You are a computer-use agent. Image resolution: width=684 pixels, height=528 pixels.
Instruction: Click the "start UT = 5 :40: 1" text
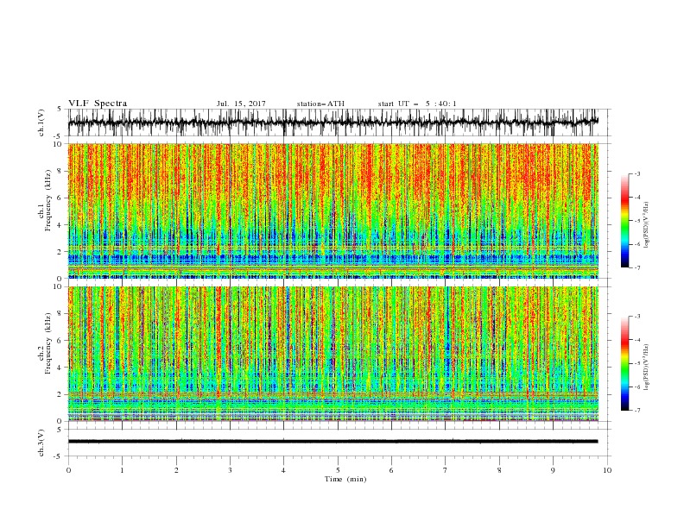[417, 104]
